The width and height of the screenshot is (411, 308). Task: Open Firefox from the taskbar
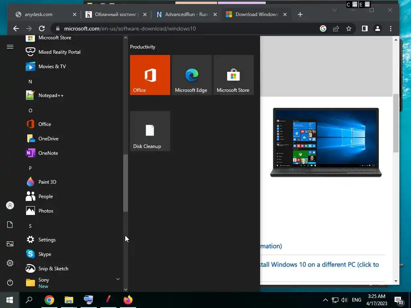(128, 300)
